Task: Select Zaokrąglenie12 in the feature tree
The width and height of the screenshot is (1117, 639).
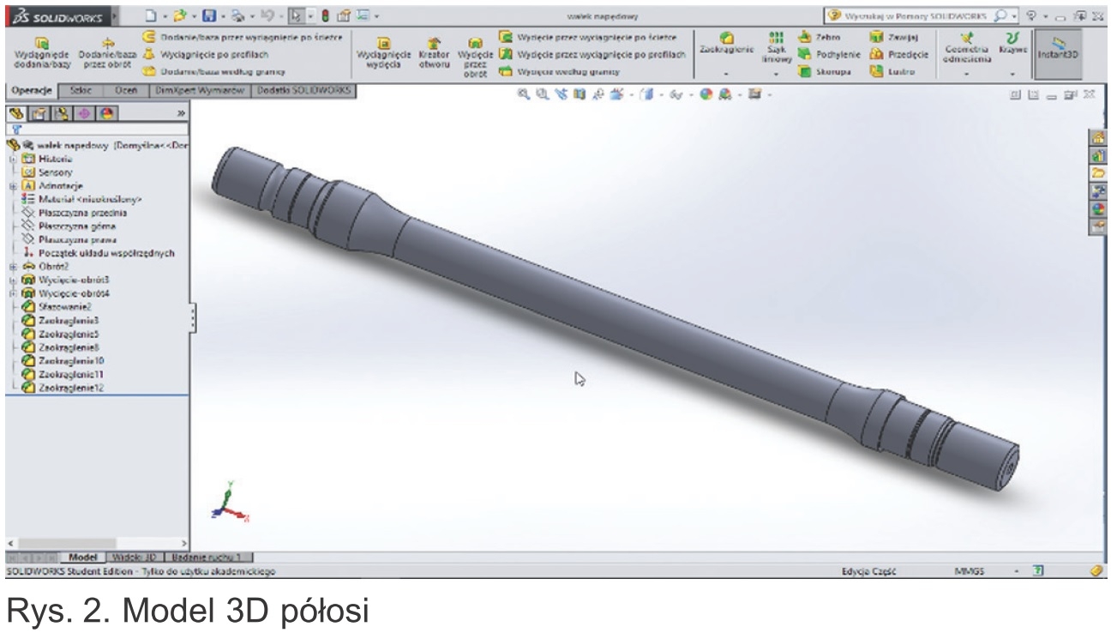Action: pyautogui.click(x=61, y=387)
